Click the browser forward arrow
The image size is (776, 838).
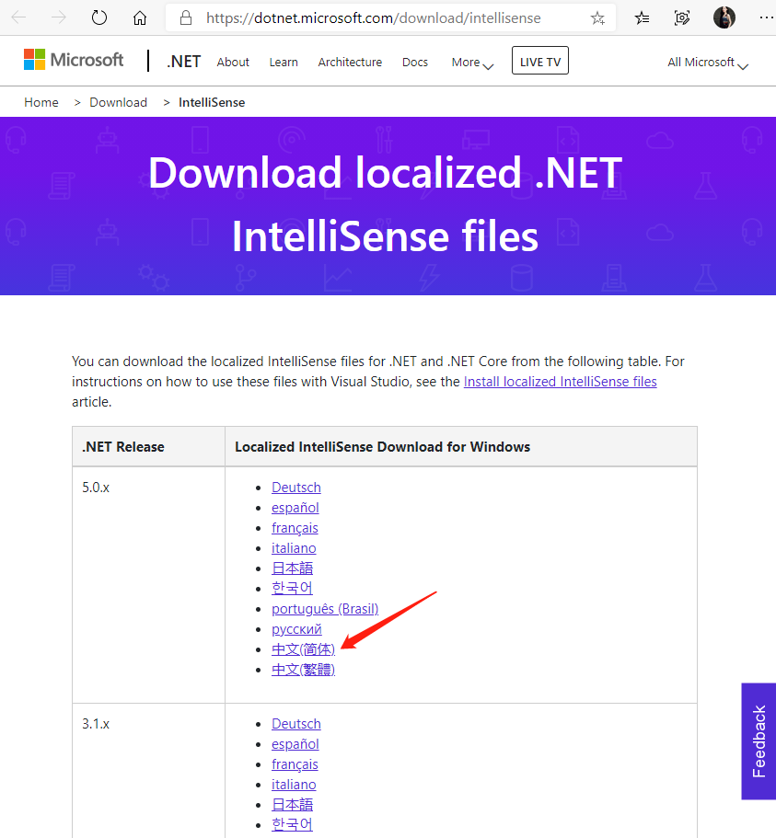click(58, 17)
